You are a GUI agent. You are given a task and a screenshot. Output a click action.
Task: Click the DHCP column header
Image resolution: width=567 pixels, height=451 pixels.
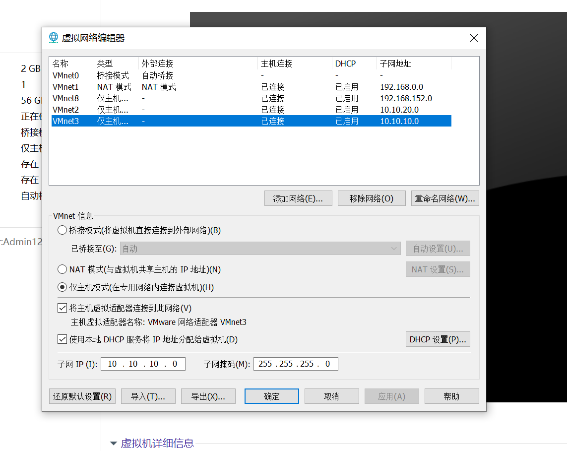(x=354, y=64)
